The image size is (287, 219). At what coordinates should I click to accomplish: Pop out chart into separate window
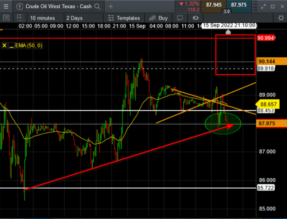click(x=273, y=6)
